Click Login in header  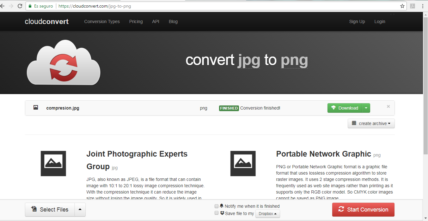tap(380, 21)
